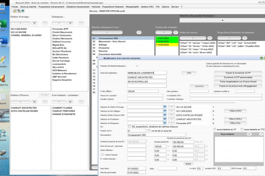The width and height of the screenshot is (265, 176).
Task: Click Fiche récapitulative Lot (Fusion Excel)
Action: pyautogui.click(x=238, y=82)
